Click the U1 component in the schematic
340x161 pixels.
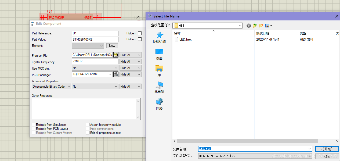(x=70, y=17)
